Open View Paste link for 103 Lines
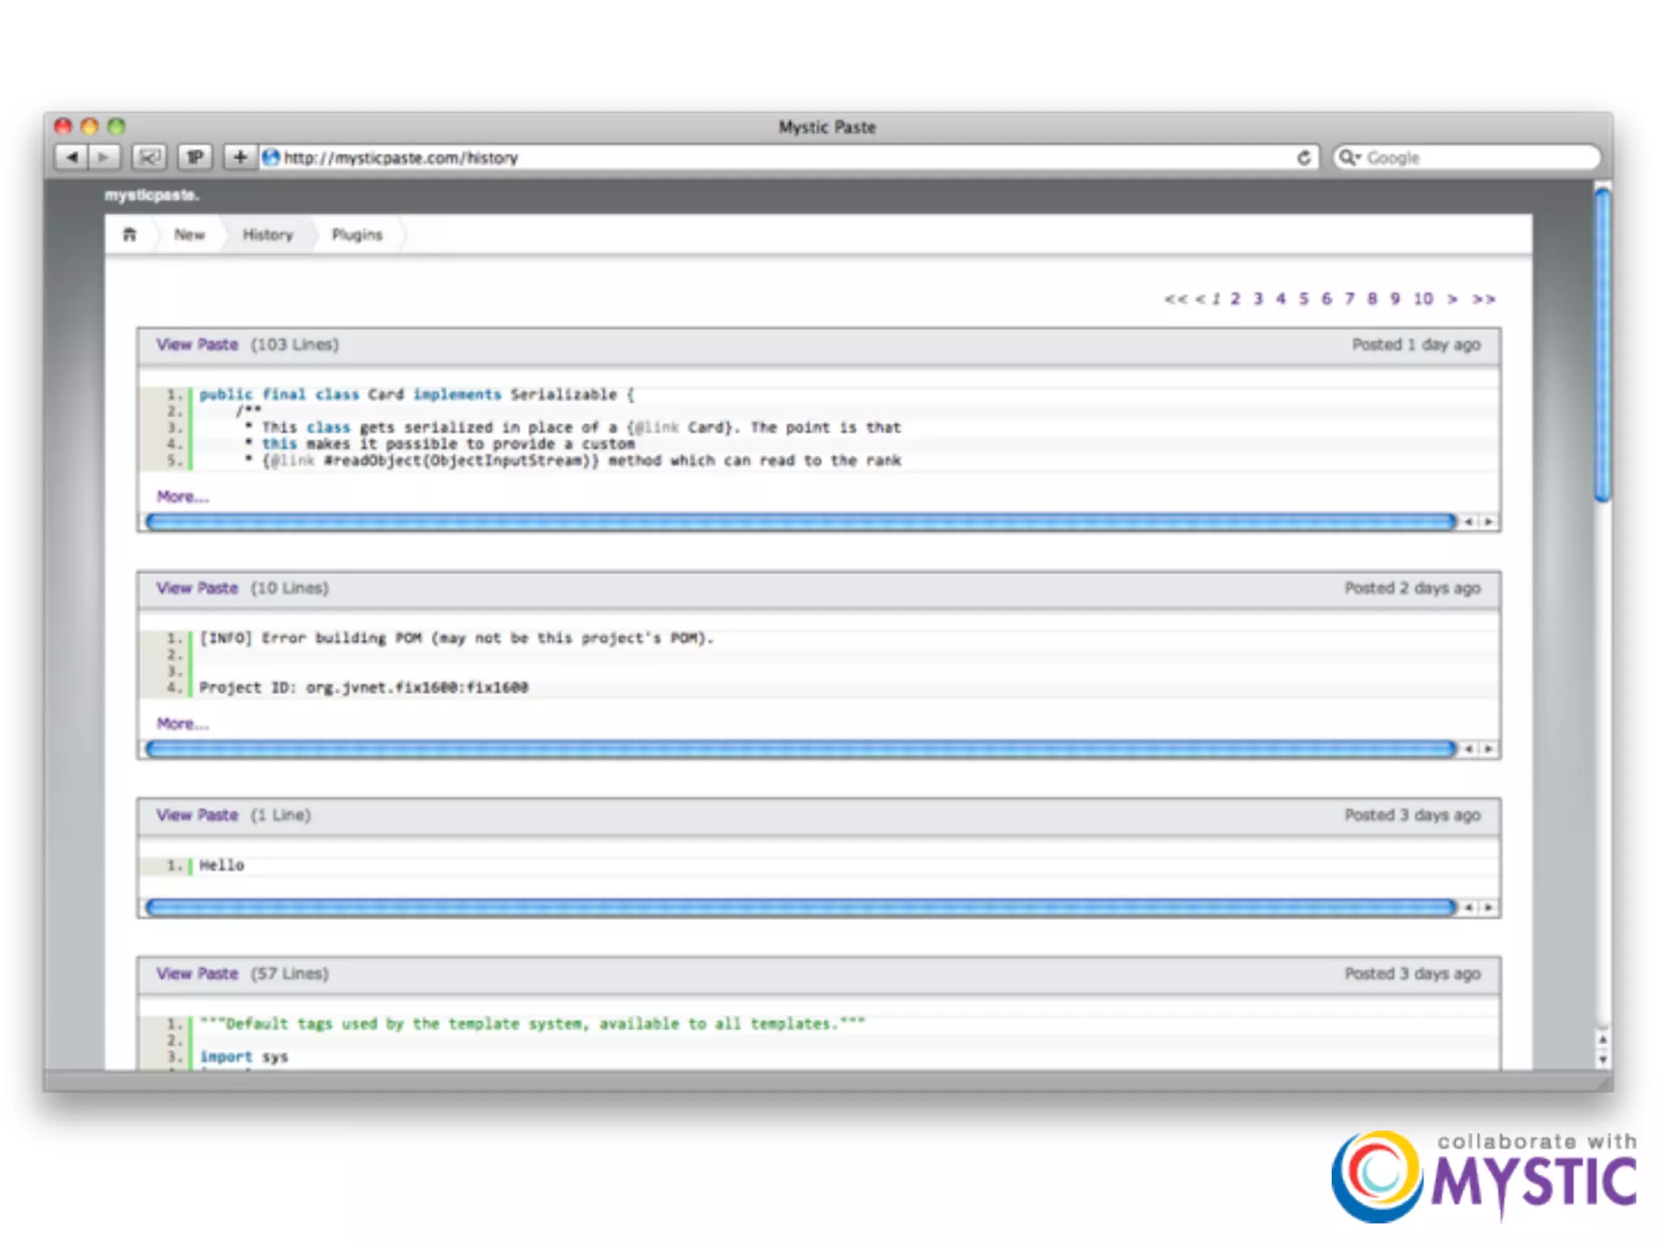 coord(197,345)
